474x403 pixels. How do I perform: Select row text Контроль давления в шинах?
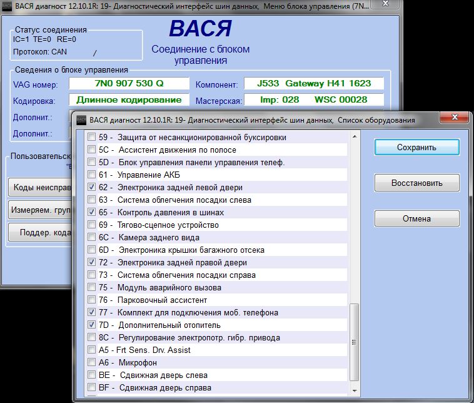[171, 212]
